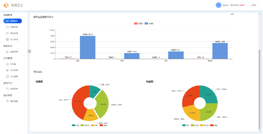
Task: Toggle the 已授权 legend in the bar chart
Action: point(138,23)
